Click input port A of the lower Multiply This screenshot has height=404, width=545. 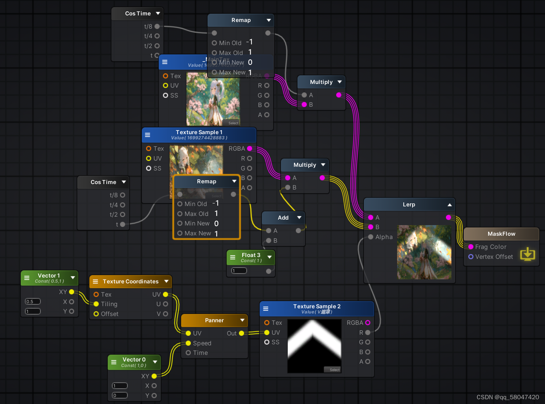coord(288,178)
